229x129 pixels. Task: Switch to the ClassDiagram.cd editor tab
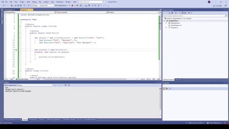10,10
